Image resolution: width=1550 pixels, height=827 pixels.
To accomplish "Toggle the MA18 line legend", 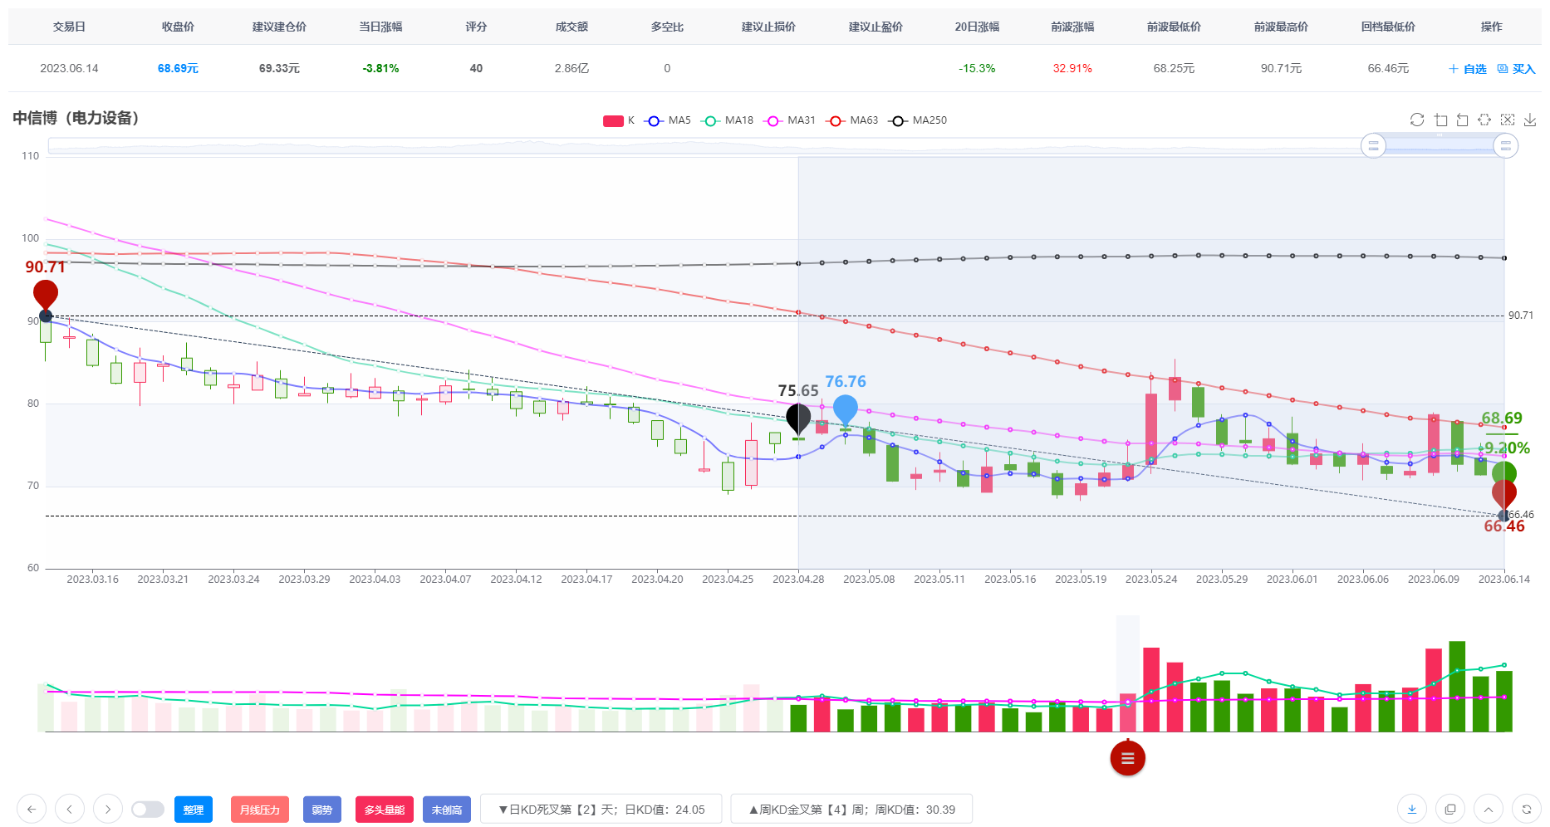I will [728, 120].
